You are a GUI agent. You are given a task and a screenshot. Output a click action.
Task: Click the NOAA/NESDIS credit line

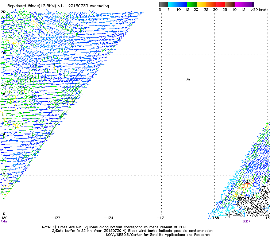pos(158,235)
